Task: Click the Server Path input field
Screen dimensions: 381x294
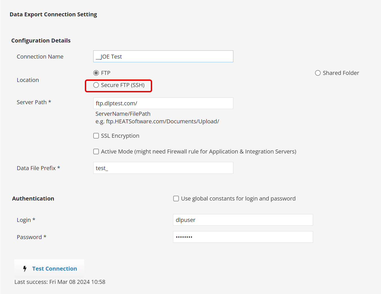Action: 163,103
